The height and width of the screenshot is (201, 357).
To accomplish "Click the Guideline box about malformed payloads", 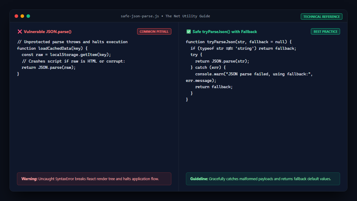I will (263, 179).
